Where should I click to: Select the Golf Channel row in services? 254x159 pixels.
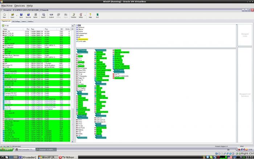36,119
